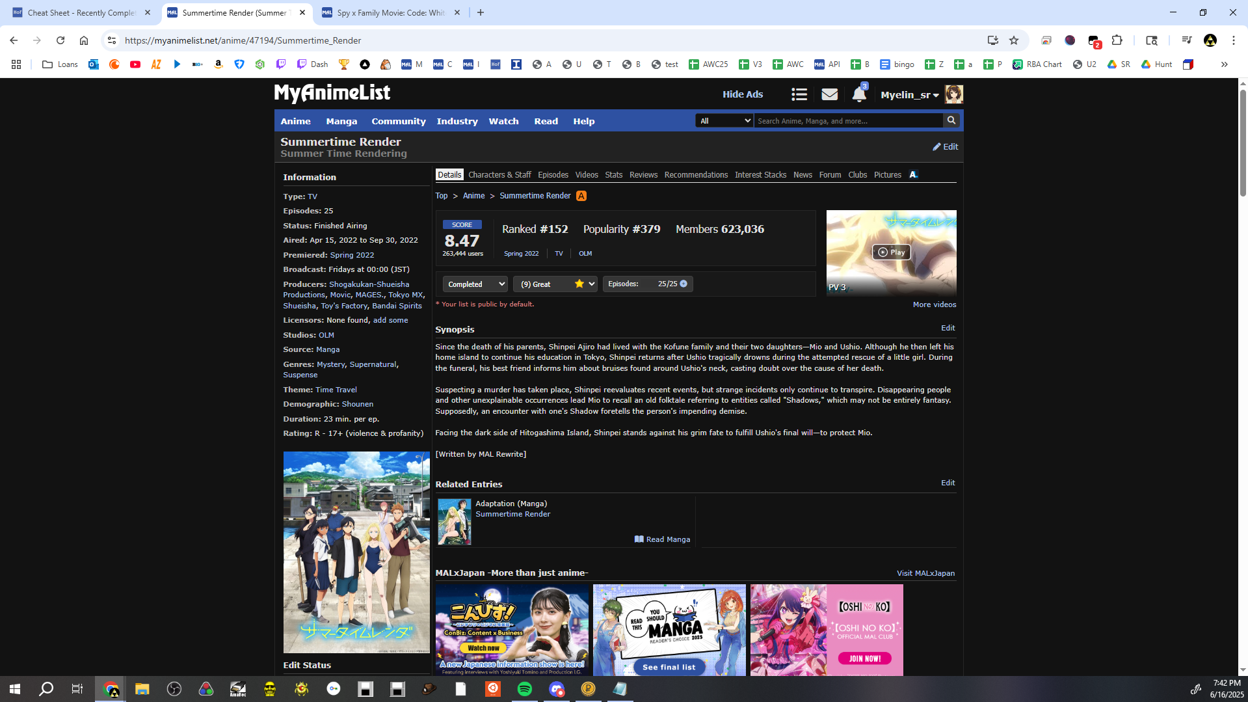Bookmark this page with the star icon
The height and width of the screenshot is (702, 1248).
tap(1014, 40)
